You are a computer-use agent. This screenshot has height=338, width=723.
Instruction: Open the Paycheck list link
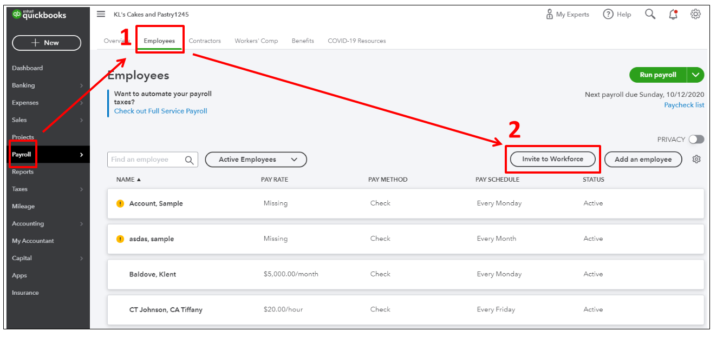tap(685, 105)
